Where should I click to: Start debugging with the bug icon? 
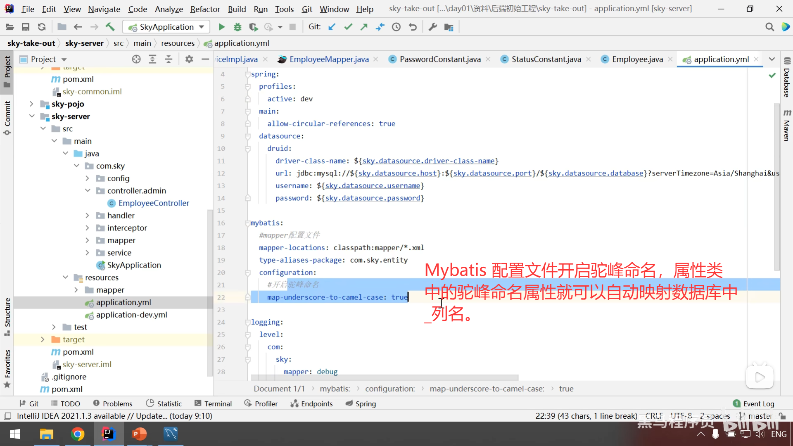click(x=237, y=27)
